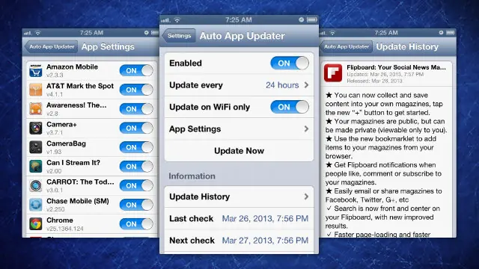Viewport: 479px width, 269px height.
Task: Tap the battery icon in Update History screen
Action: 451,32
